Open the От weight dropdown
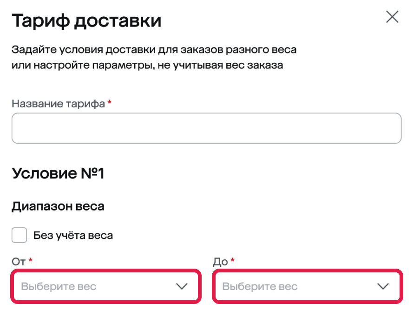Viewport: 420px width, 317px height. [x=106, y=286]
